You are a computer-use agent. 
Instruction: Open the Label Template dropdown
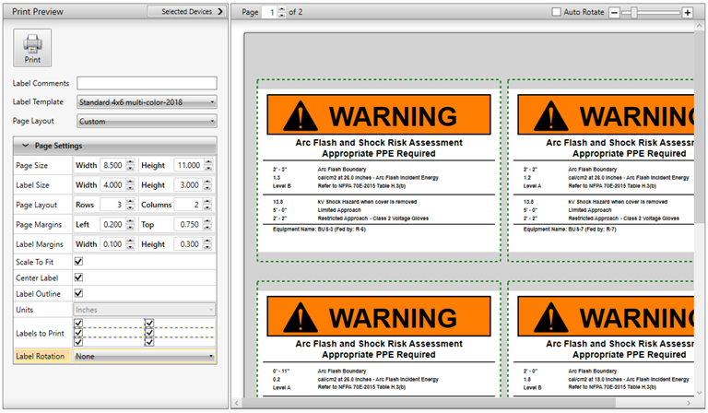[147, 101]
